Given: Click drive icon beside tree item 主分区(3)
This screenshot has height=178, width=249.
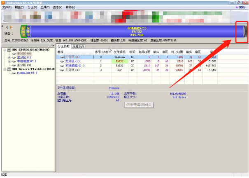Looking at the screenshot, I should coord(14,65).
